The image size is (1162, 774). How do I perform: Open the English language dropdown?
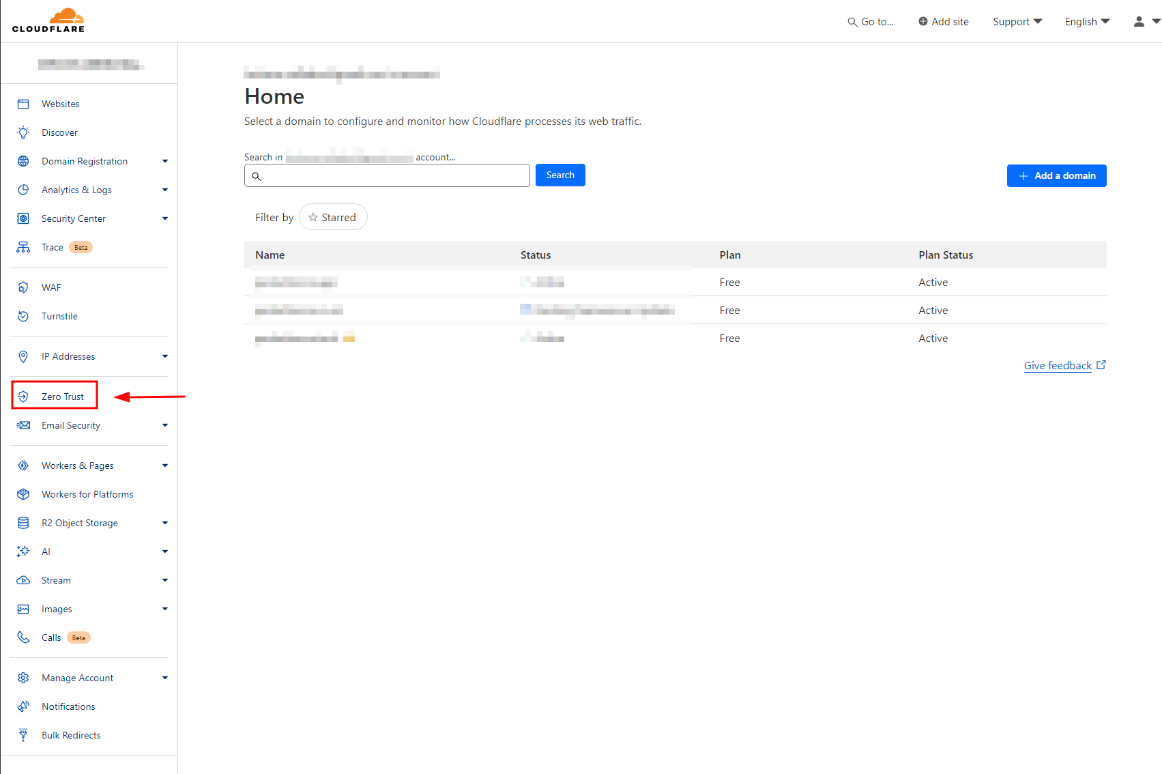point(1087,22)
